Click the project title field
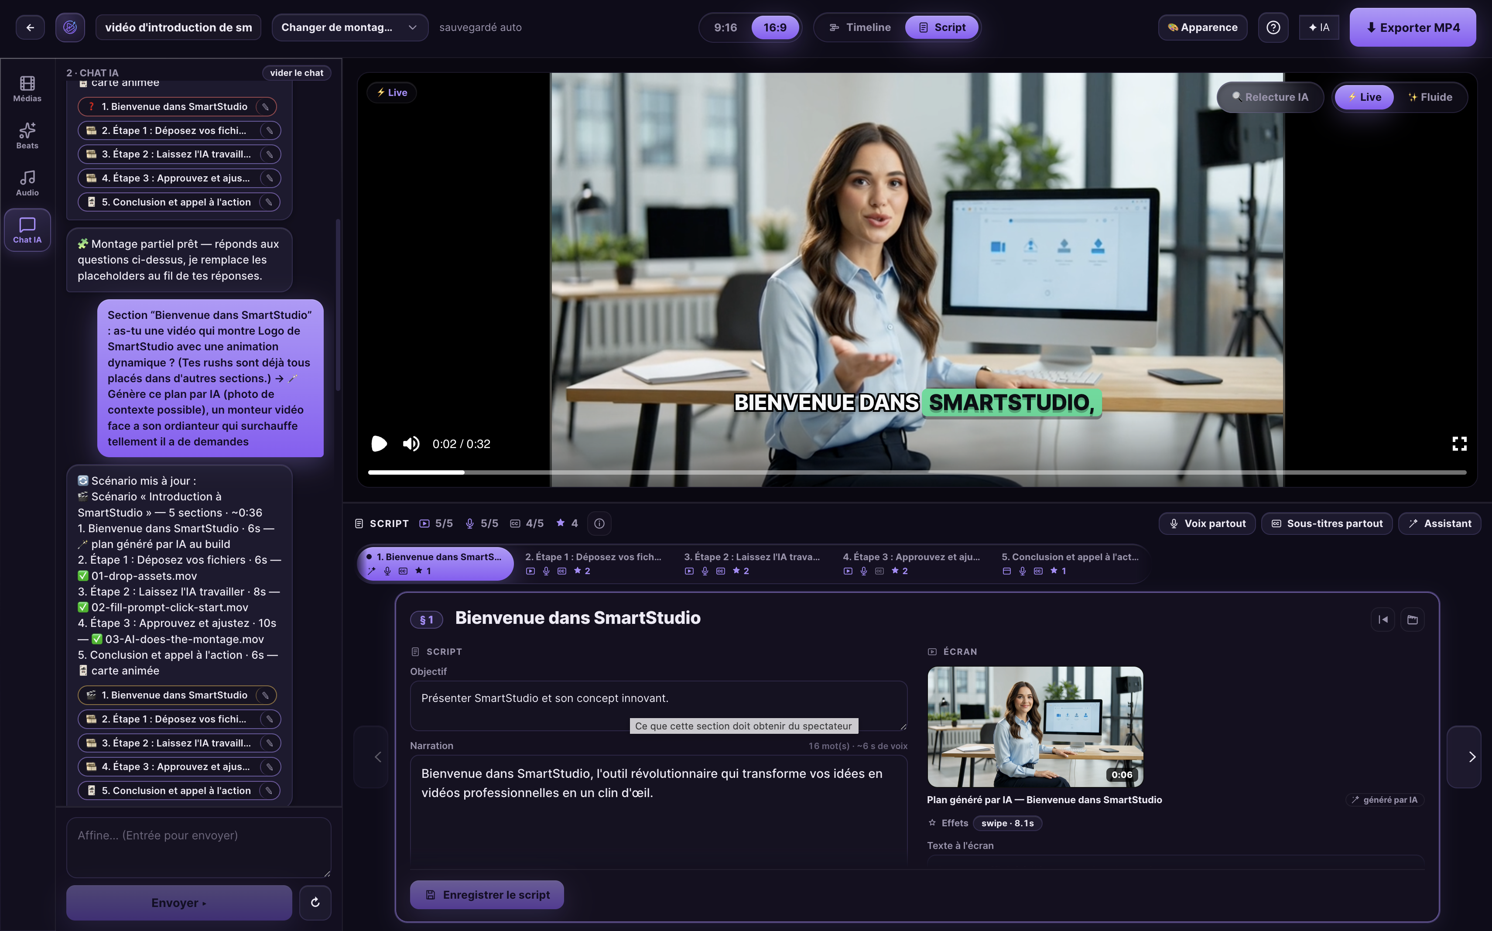 coord(178,27)
